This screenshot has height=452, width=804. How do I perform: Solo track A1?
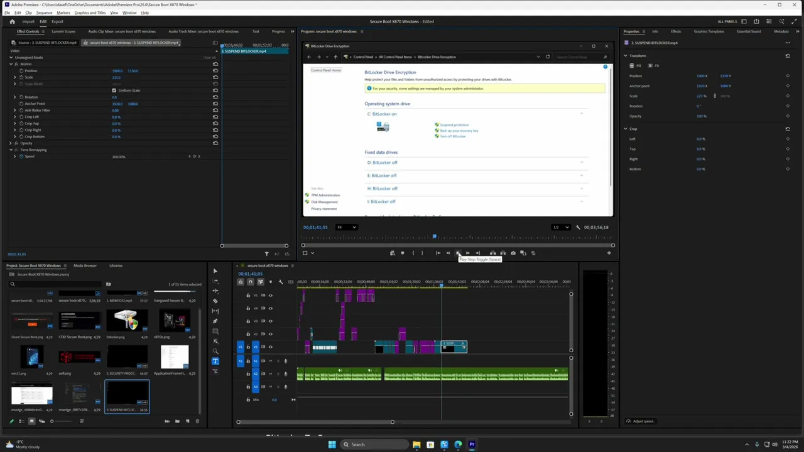pyautogui.click(x=278, y=361)
